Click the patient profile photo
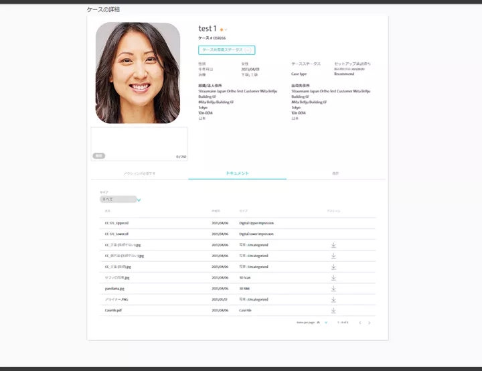The image size is (482, 371). tap(138, 73)
